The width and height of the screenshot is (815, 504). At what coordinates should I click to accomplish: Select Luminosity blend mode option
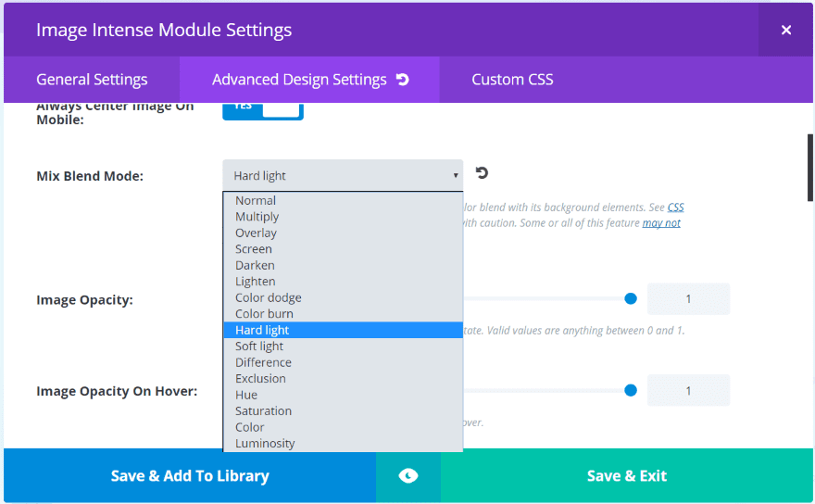pyautogui.click(x=265, y=444)
